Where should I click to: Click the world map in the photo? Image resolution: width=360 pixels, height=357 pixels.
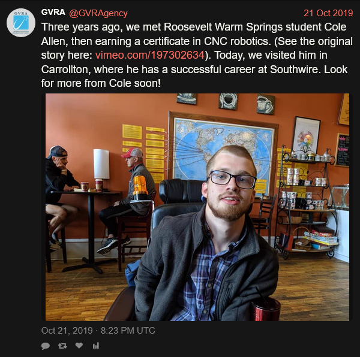point(222,152)
